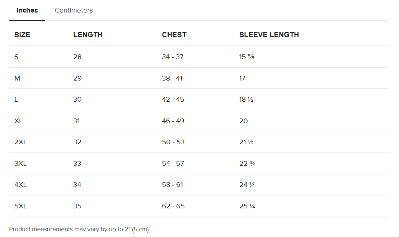
Task: Click the sleeve length value 22 ¾
Action: [x=247, y=164]
